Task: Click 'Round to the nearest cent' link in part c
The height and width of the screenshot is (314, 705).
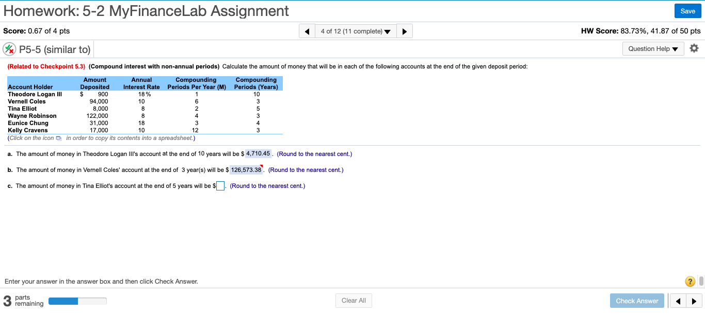Action: [x=267, y=186]
